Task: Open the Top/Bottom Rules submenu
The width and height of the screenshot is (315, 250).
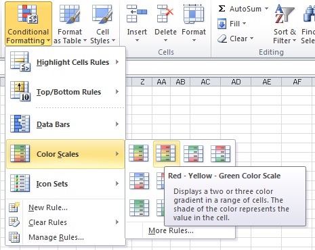Action: click(x=65, y=92)
